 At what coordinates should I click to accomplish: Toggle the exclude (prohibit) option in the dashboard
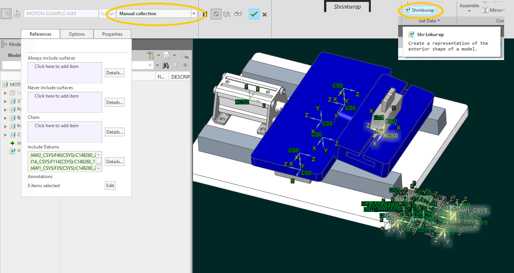pos(216,14)
